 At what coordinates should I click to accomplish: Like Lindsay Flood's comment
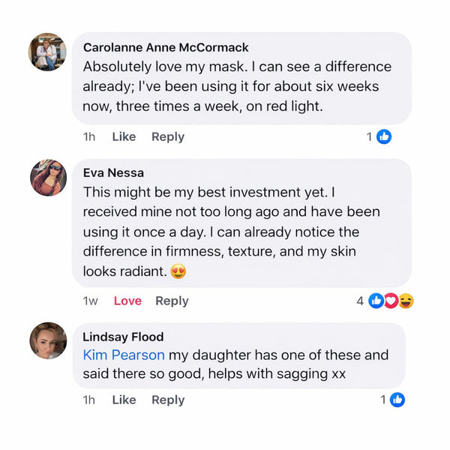coord(124,400)
